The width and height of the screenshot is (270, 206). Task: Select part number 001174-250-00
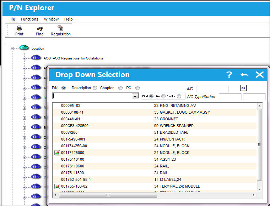(74, 146)
